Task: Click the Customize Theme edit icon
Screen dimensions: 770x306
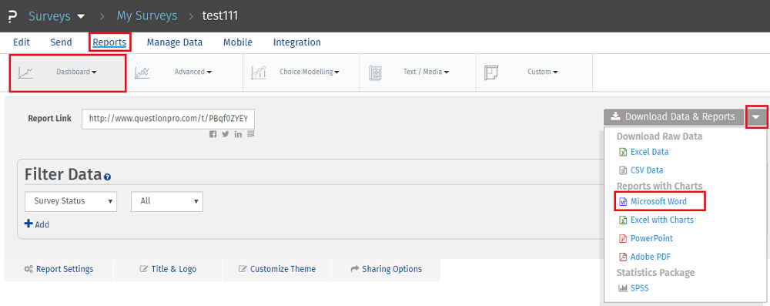Action: 243,269
